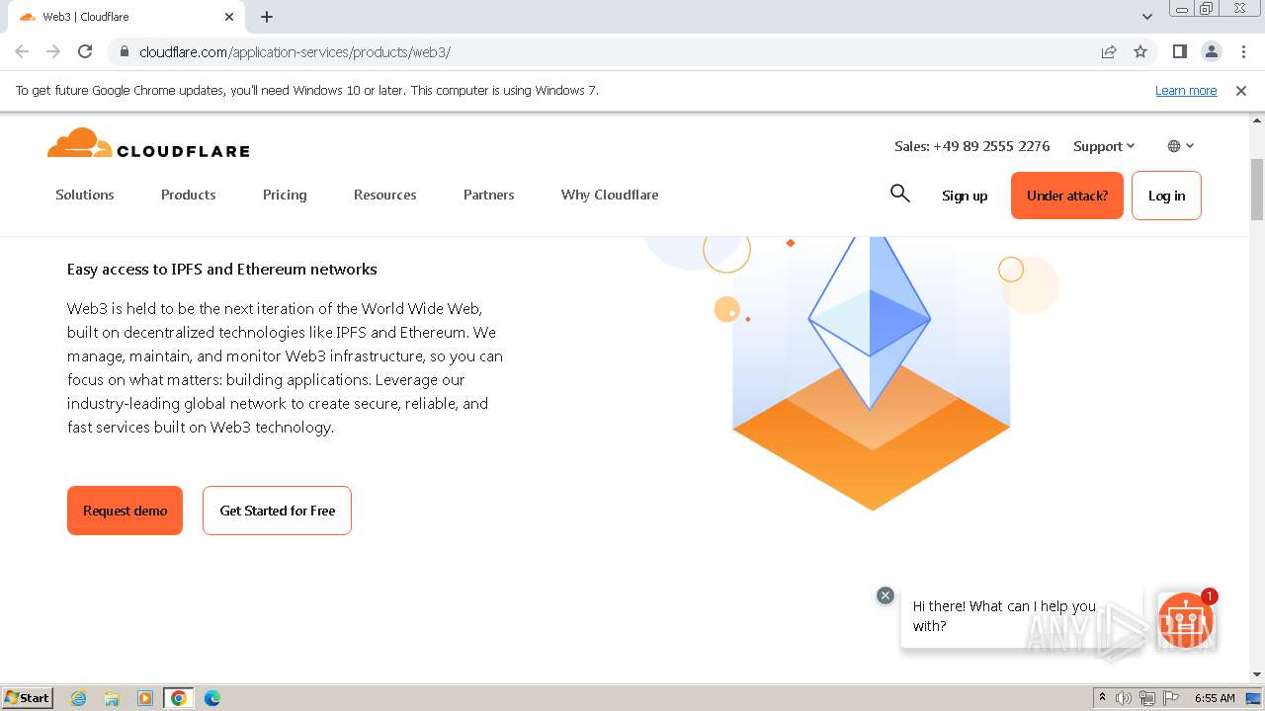Call the Sales phone number link
Screen dimensions: 1265x711
click(972, 146)
